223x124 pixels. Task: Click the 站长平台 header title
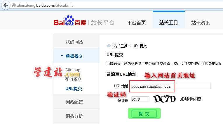pos(102,23)
